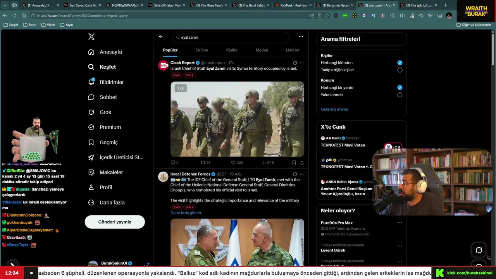Open a new browser tab
Viewport: 496px width, 279px height.
coord(445,5)
